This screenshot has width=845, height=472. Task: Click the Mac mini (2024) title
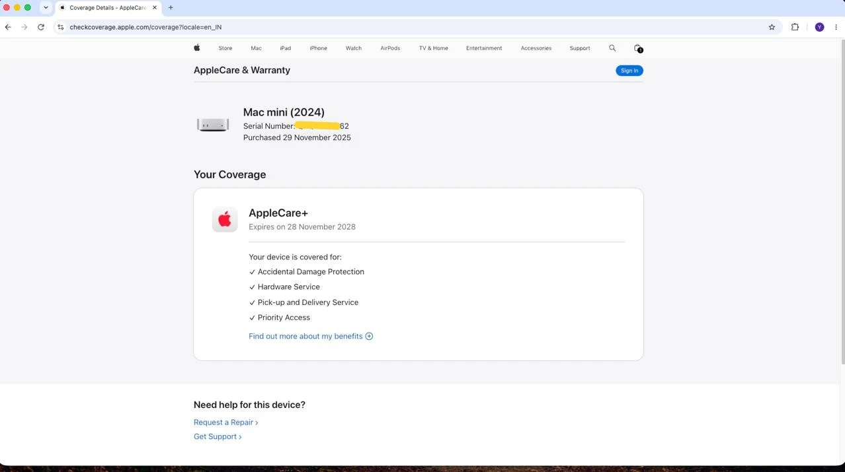point(284,112)
